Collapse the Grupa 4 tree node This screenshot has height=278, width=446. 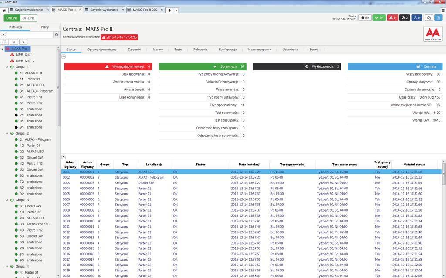tap(7, 267)
